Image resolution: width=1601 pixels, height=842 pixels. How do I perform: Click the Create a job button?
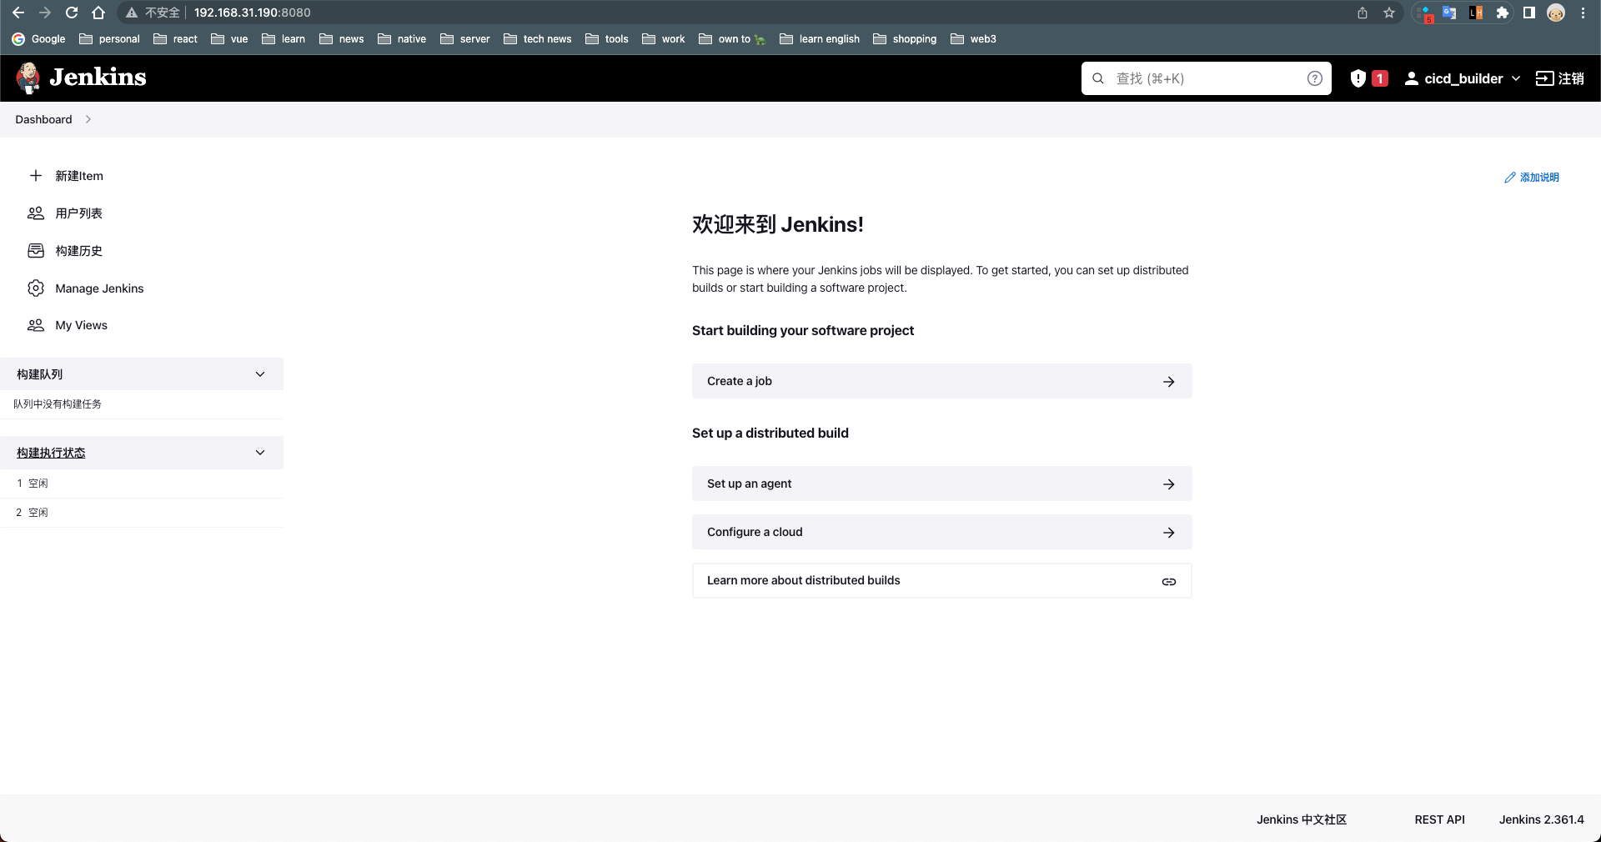coord(941,381)
